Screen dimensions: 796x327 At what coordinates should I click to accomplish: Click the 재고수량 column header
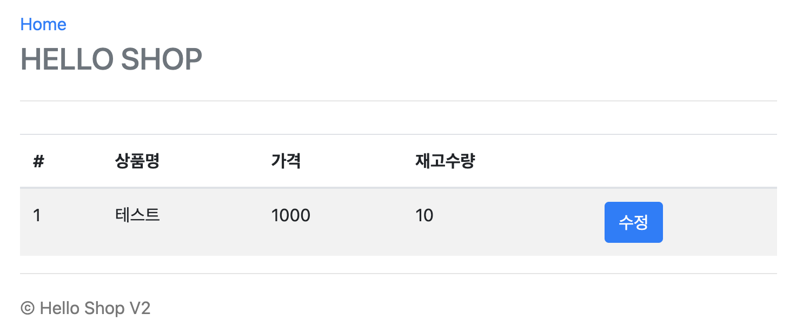coord(445,161)
